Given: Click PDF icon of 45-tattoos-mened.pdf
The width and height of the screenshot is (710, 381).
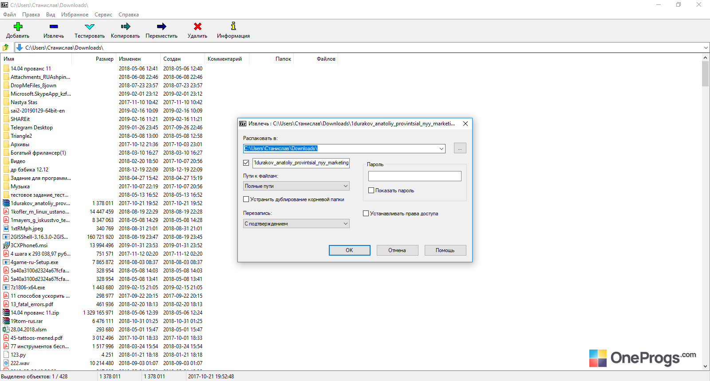Looking at the screenshot, I should coord(6,338).
